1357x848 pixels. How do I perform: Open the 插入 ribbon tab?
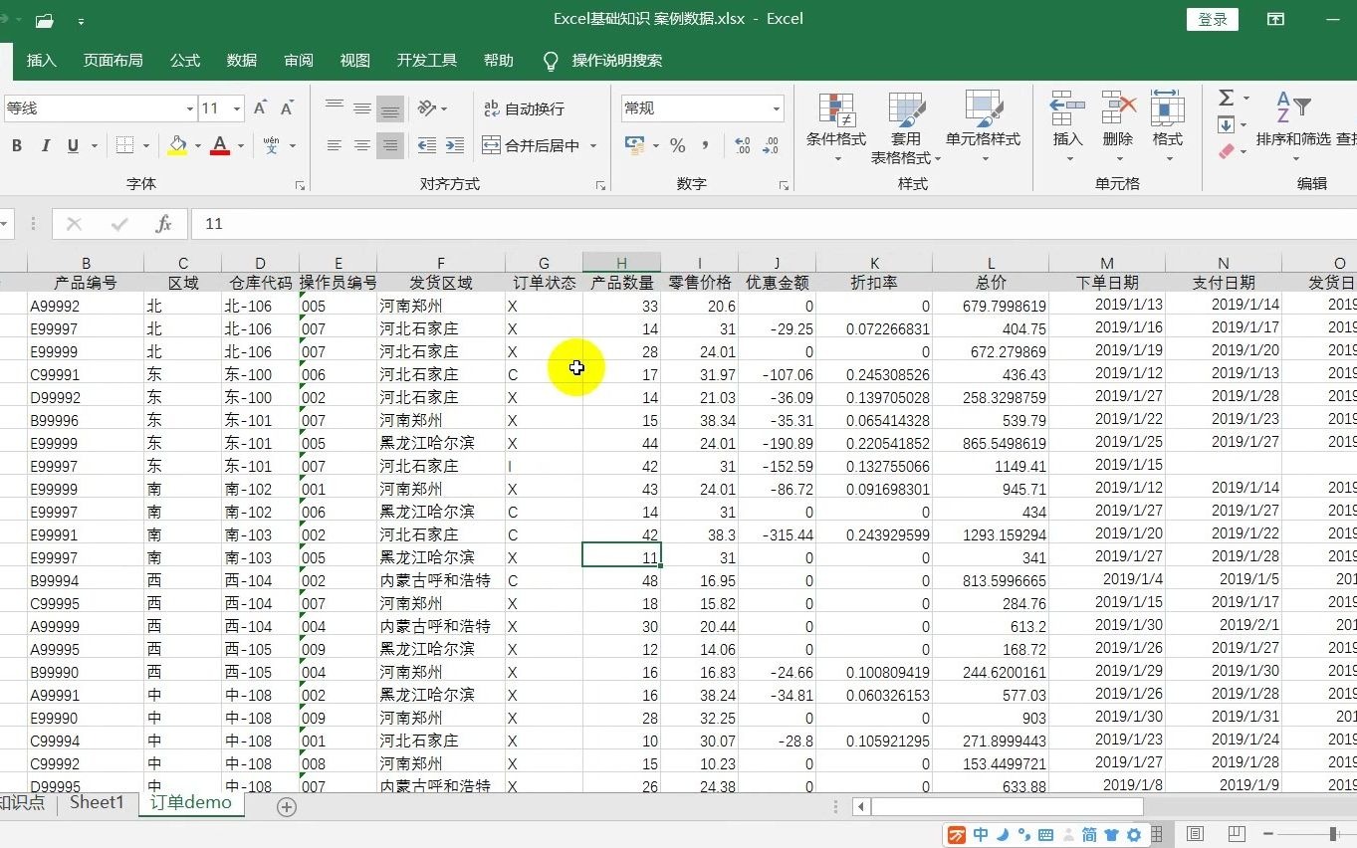[x=42, y=61]
